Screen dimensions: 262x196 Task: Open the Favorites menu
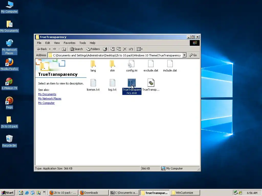70,43
